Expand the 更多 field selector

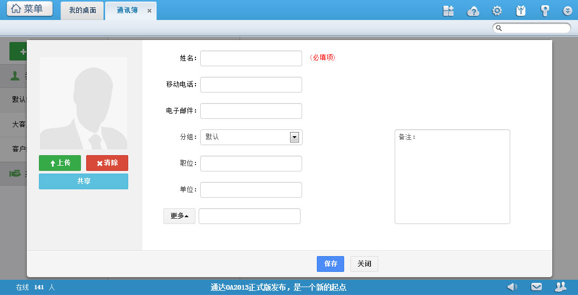tap(179, 216)
